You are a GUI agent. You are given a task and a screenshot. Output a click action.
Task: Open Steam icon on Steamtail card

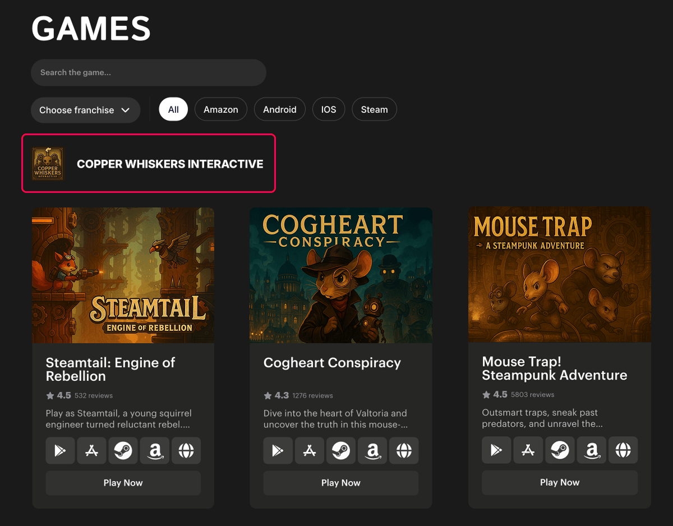coord(123,451)
